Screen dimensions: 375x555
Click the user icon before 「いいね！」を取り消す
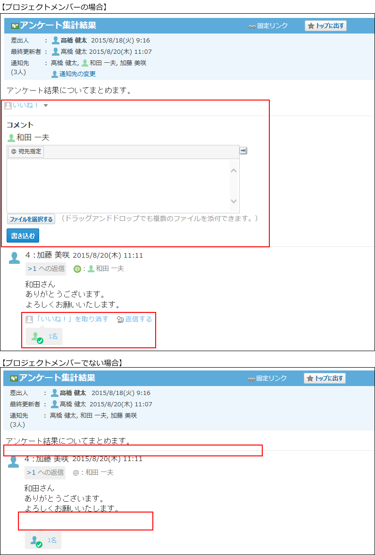click(x=29, y=319)
